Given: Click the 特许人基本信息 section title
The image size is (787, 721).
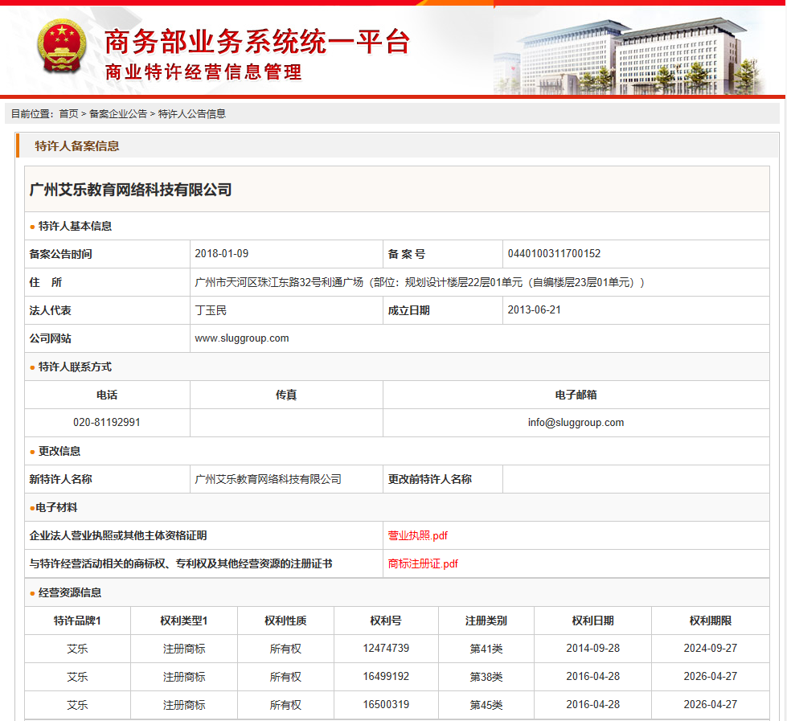Looking at the screenshot, I should pos(75,227).
